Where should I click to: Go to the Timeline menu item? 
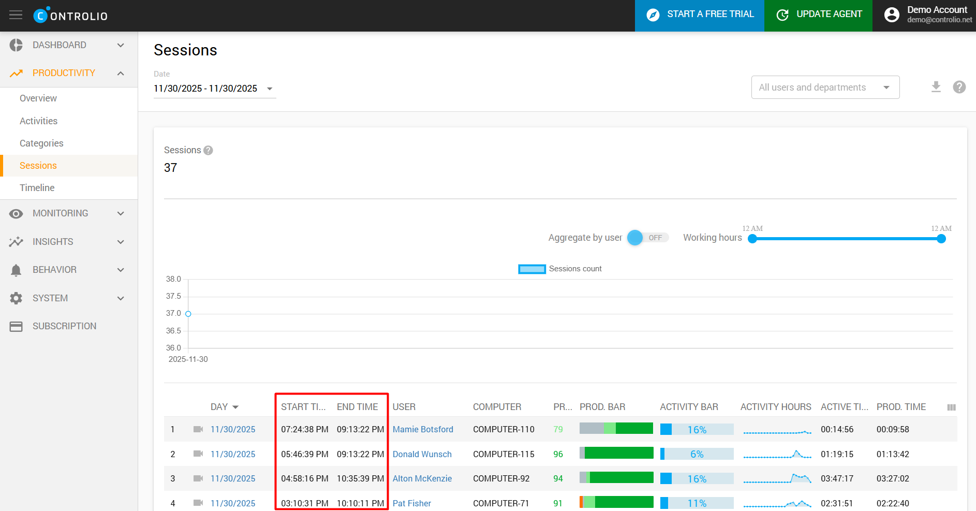[37, 188]
